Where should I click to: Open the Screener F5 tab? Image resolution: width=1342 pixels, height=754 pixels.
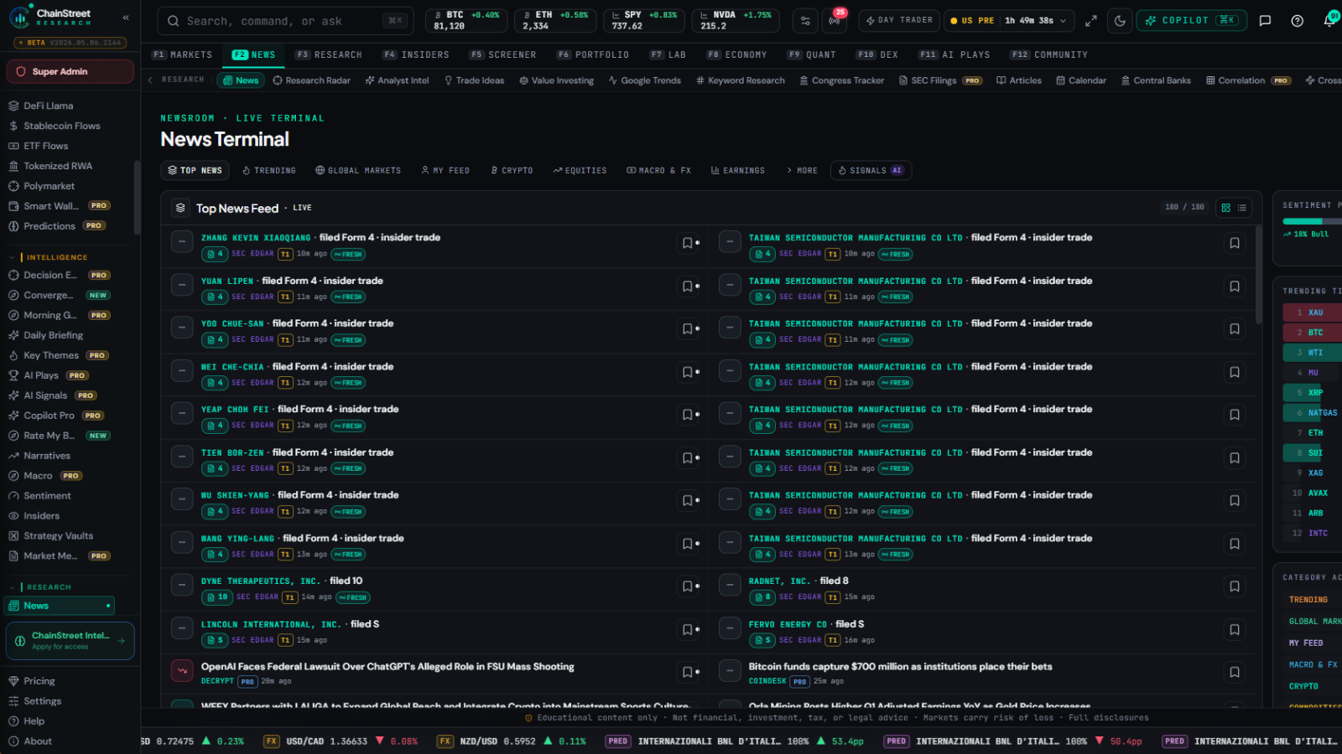point(502,54)
